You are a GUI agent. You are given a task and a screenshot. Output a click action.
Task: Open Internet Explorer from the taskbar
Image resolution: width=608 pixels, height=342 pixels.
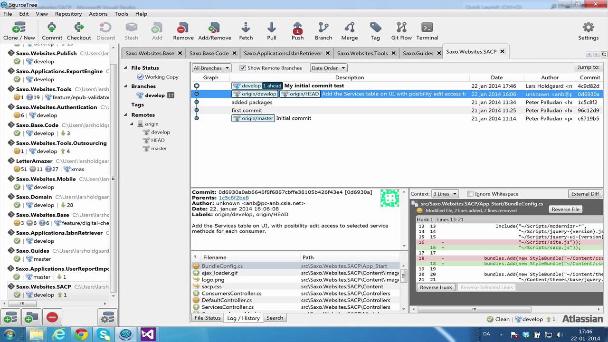(x=58, y=334)
